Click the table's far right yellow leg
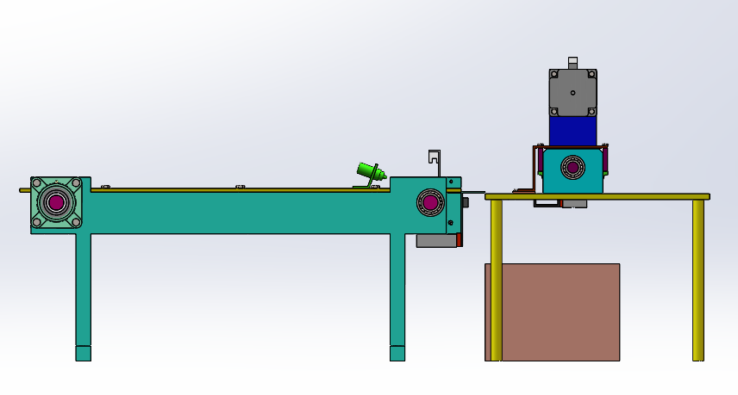Screen dimensions: 738x395 698,281
